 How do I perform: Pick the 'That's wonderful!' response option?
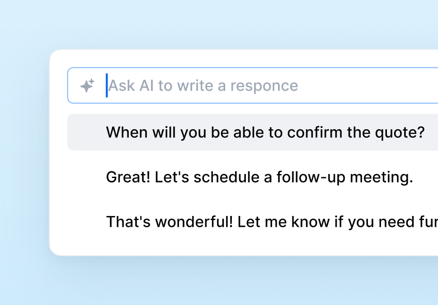pos(271,221)
